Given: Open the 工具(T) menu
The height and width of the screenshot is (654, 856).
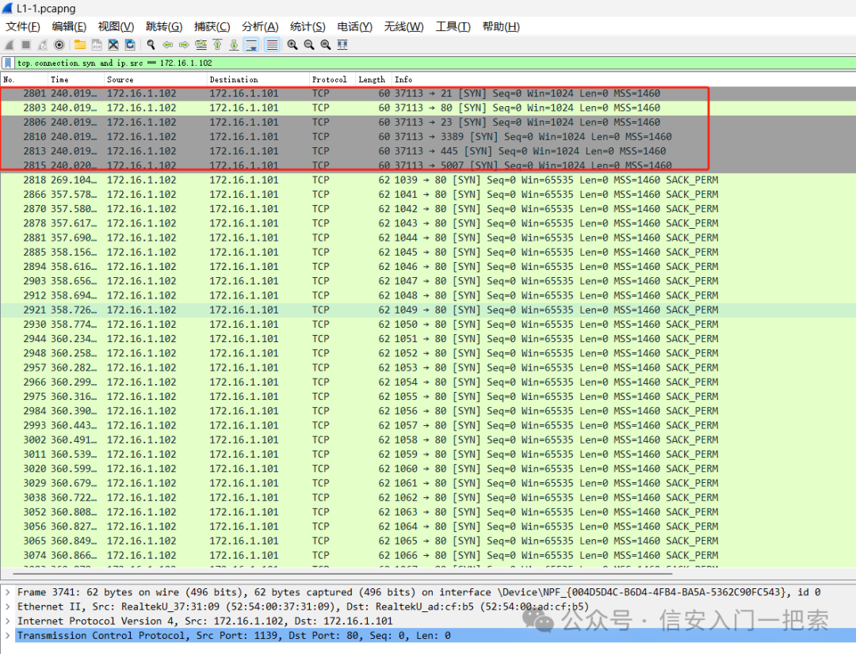Looking at the screenshot, I should coord(453,27).
